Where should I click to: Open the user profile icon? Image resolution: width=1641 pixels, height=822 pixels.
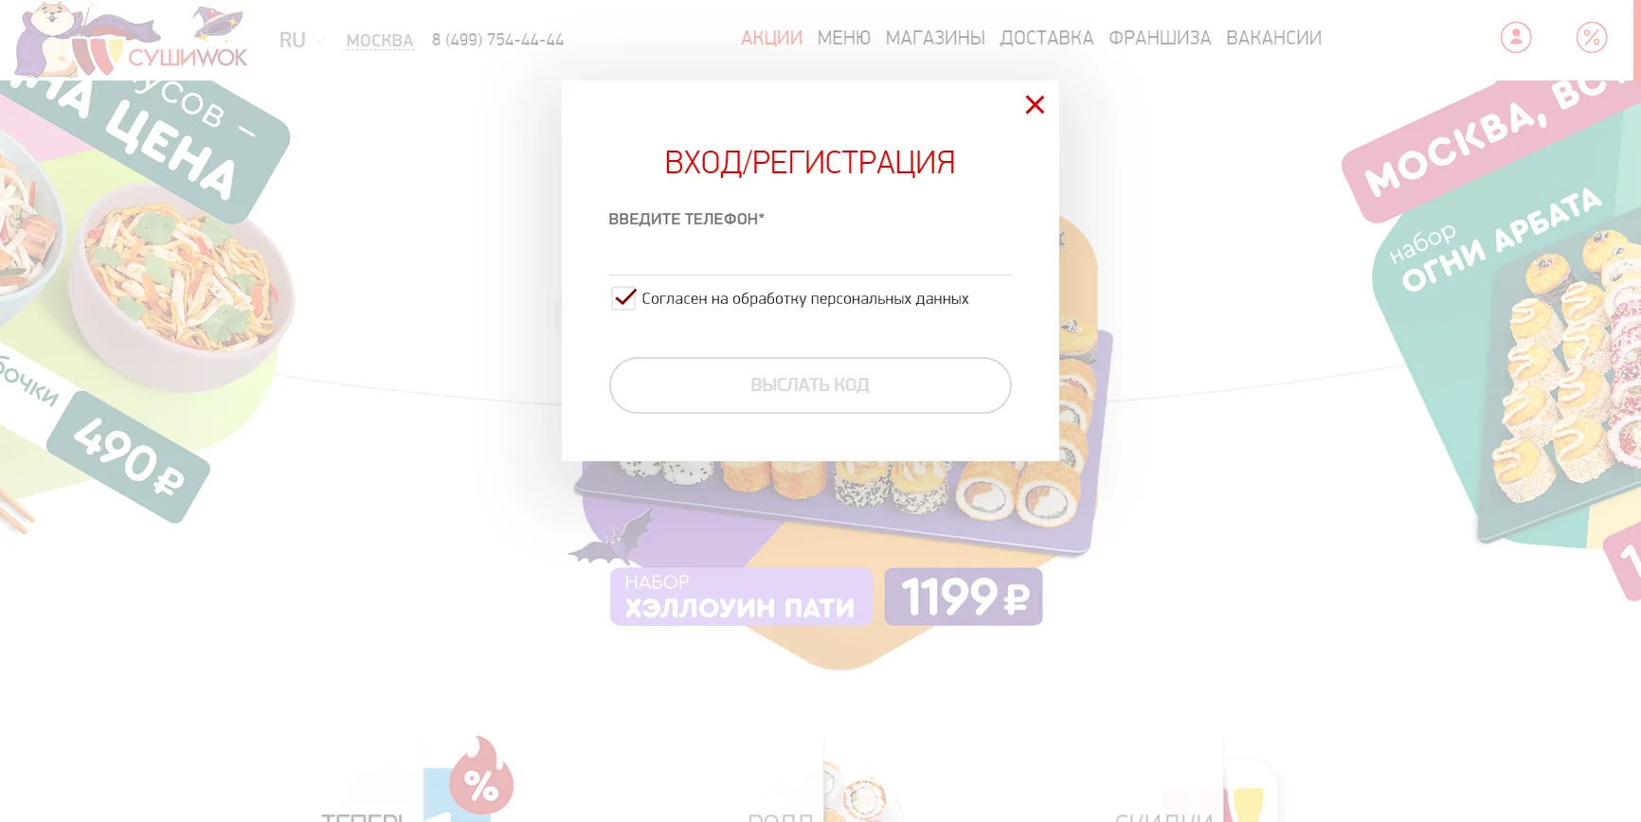[x=1516, y=38]
